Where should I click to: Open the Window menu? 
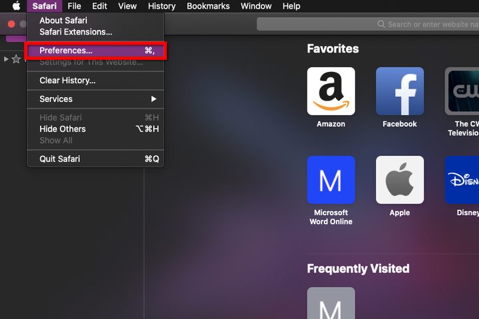click(x=256, y=6)
